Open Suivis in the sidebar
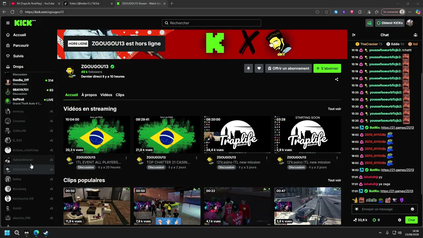This screenshot has height=238, width=423. (x=18, y=56)
